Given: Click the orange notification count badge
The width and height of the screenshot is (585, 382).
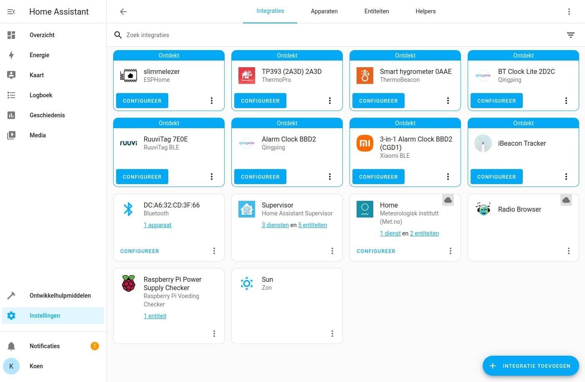Looking at the screenshot, I should (95, 346).
